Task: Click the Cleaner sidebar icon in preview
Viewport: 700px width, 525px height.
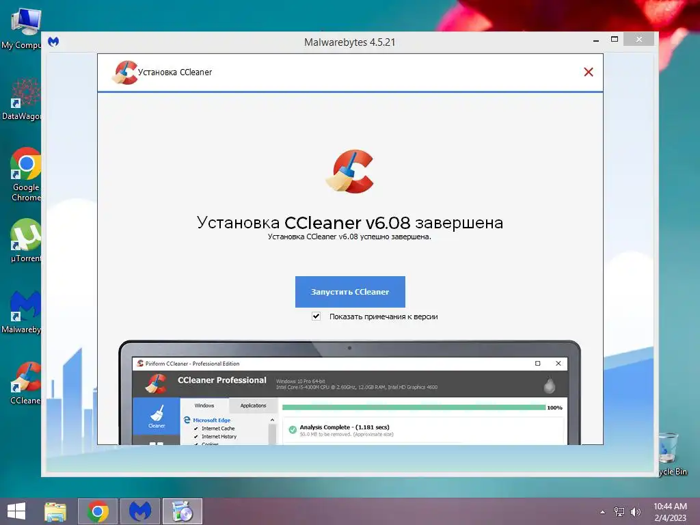Action: (x=157, y=416)
